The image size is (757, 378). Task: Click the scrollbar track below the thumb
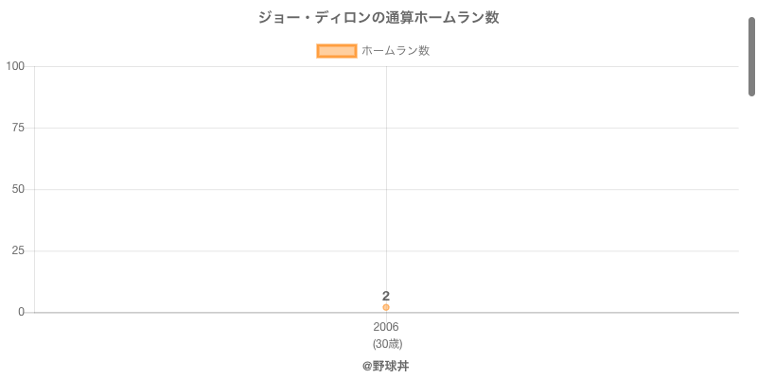tap(751, 236)
